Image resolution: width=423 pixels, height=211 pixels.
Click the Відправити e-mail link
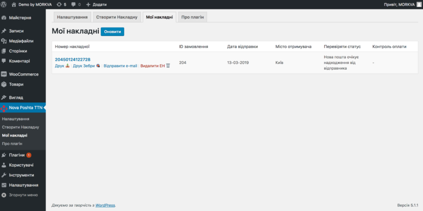(x=121, y=65)
